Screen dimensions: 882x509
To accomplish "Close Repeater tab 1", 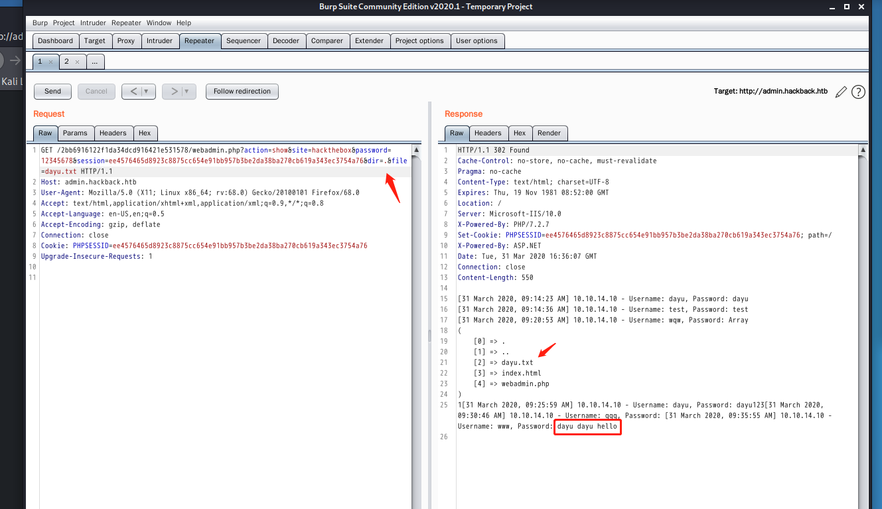I will click(x=50, y=62).
